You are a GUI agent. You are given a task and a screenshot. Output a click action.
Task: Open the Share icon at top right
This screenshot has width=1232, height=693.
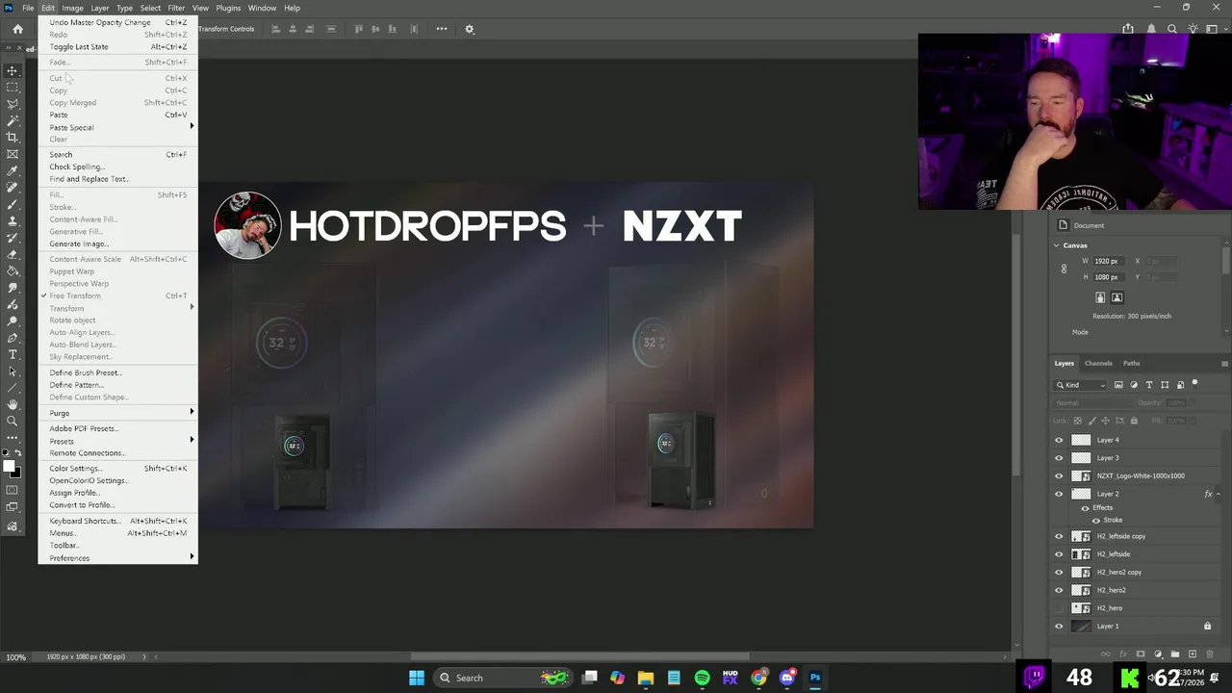[x=1128, y=29]
